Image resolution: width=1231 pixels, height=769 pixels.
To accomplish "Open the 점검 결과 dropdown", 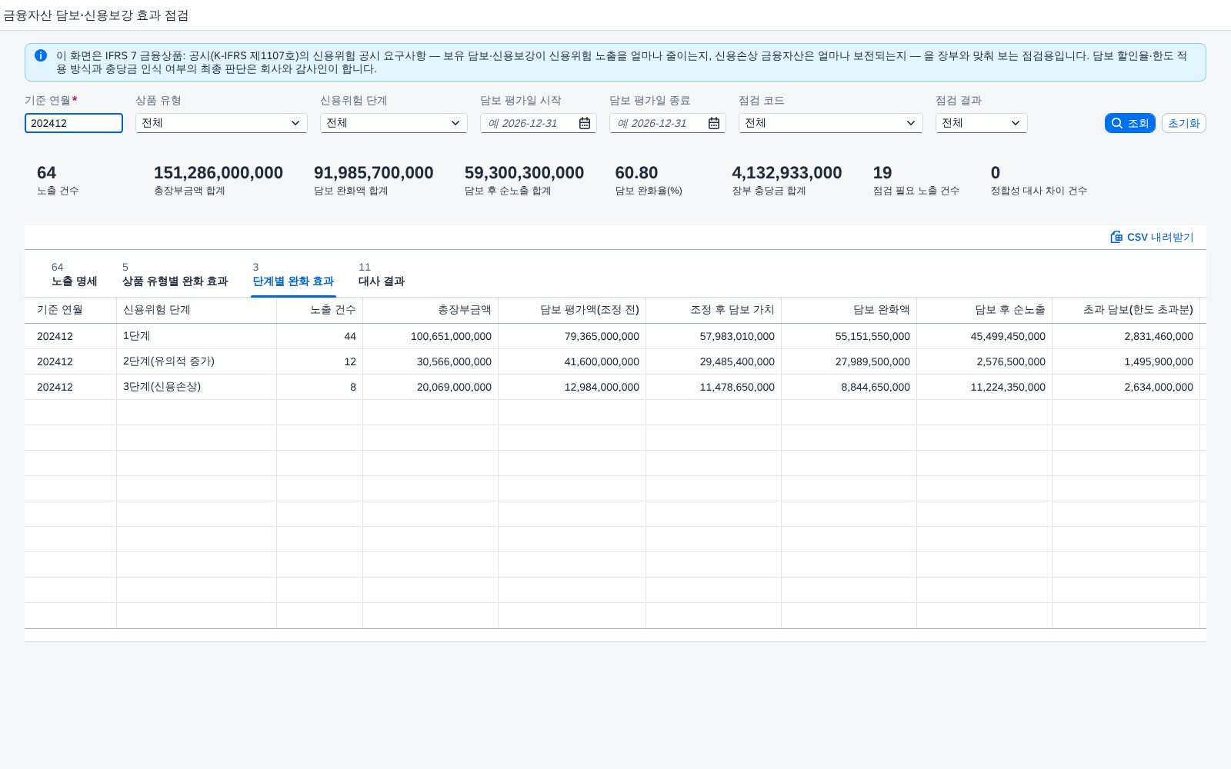I will [1016, 123].
